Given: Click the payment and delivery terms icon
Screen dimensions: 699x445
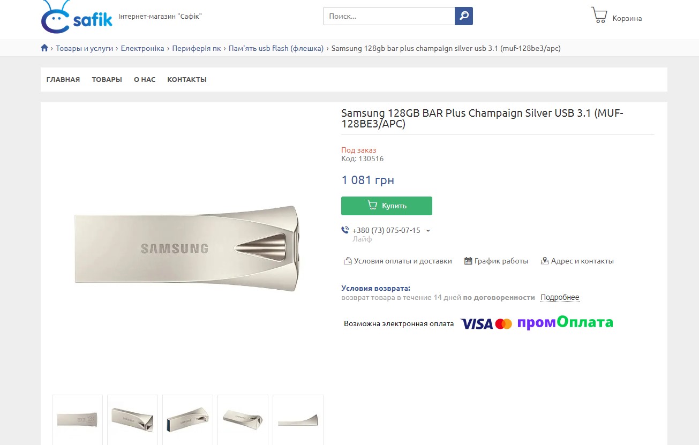Looking at the screenshot, I should [x=347, y=261].
